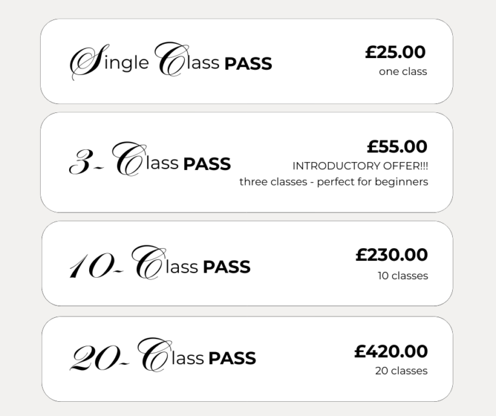Click the script C in Single Class PASS
The width and height of the screenshot is (496, 416).
pyautogui.click(x=172, y=59)
